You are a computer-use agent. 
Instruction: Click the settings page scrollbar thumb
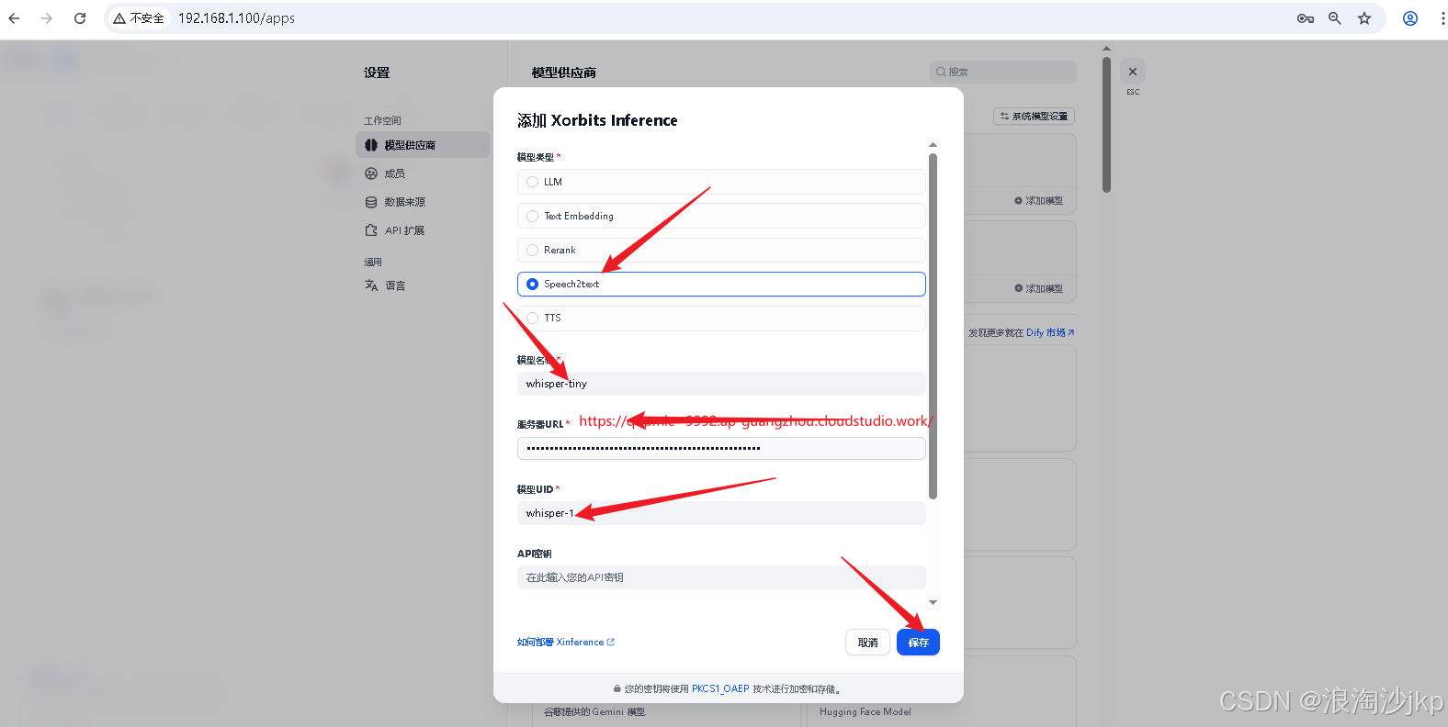click(x=1107, y=125)
